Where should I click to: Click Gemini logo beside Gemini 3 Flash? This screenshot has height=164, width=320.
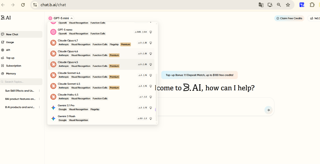[53, 119]
